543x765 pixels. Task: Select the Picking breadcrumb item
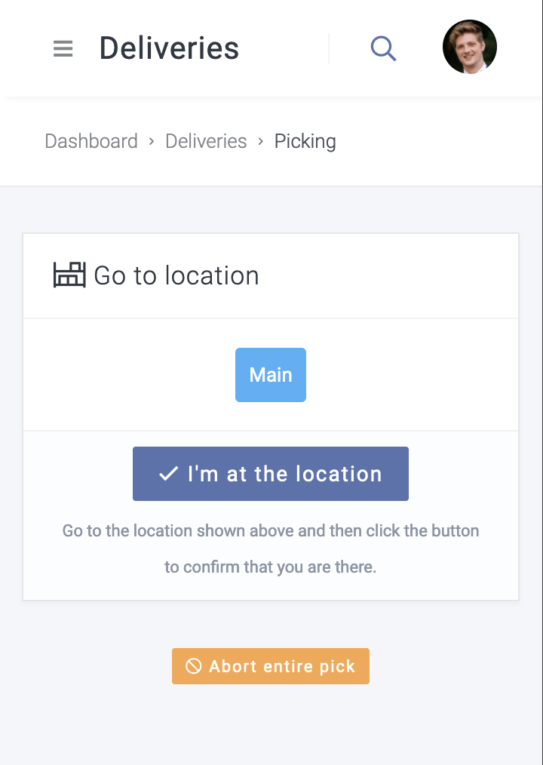click(305, 141)
